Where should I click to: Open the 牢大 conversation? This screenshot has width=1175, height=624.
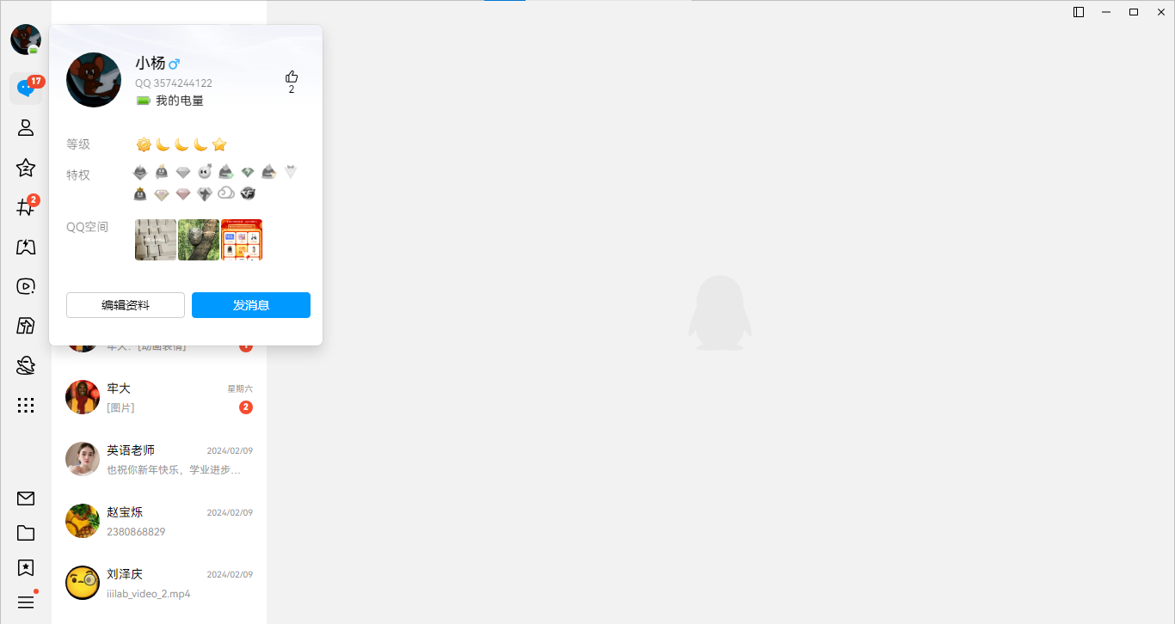coord(159,397)
